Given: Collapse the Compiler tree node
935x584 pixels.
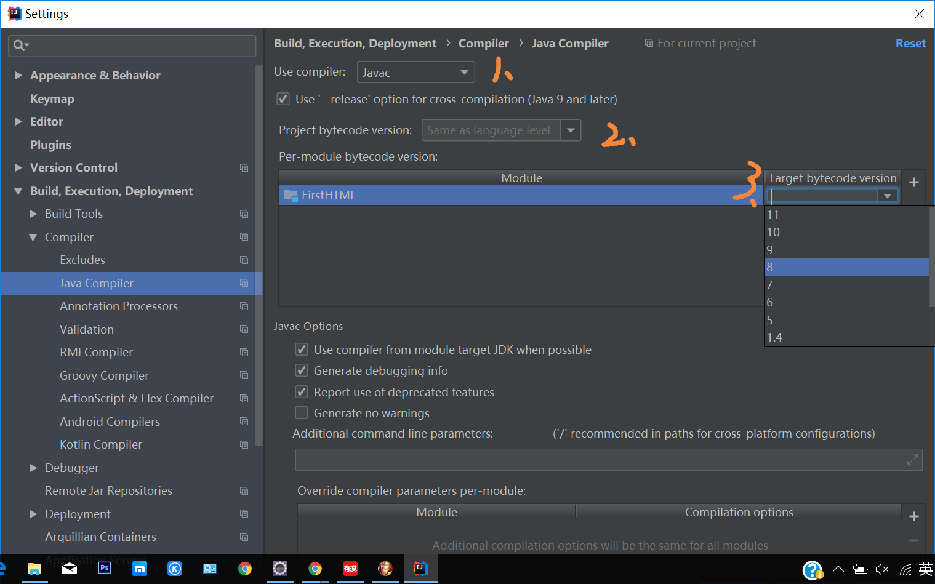Looking at the screenshot, I should pos(33,237).
